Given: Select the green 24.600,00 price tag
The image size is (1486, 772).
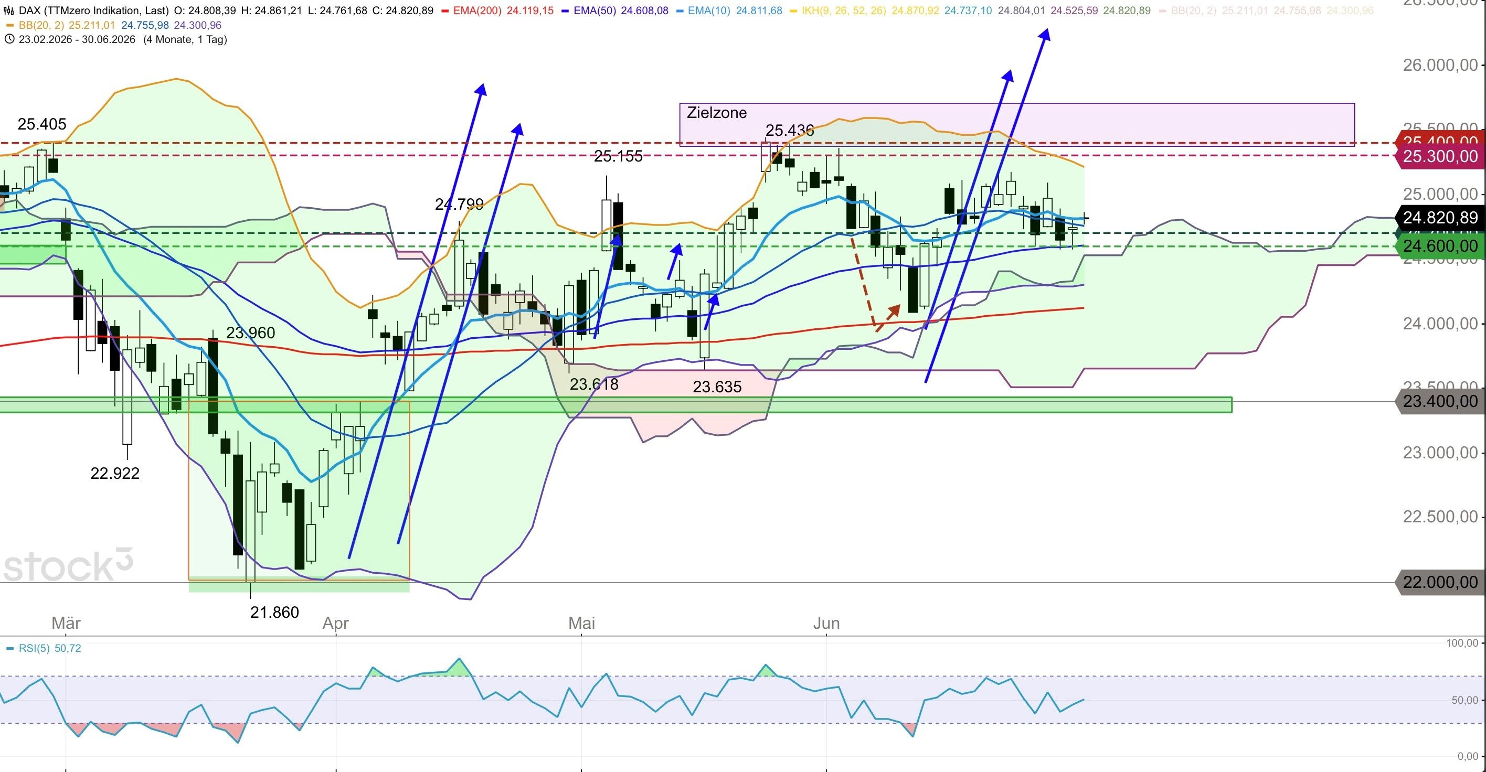Looking at the screenshot, I should pyautogui.click(x=1440, y=247).
